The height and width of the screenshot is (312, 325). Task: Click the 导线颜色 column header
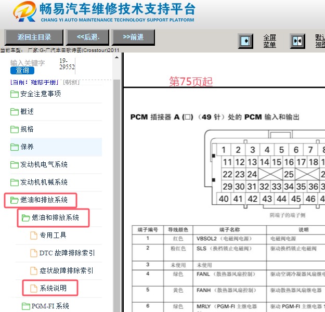(x=178, y=230)
